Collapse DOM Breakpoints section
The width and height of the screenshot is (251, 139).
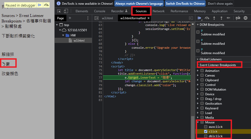[198, 25]
